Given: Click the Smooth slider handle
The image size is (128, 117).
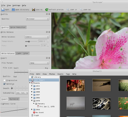Looking at the screenshot, I should [x=12, y=88].
